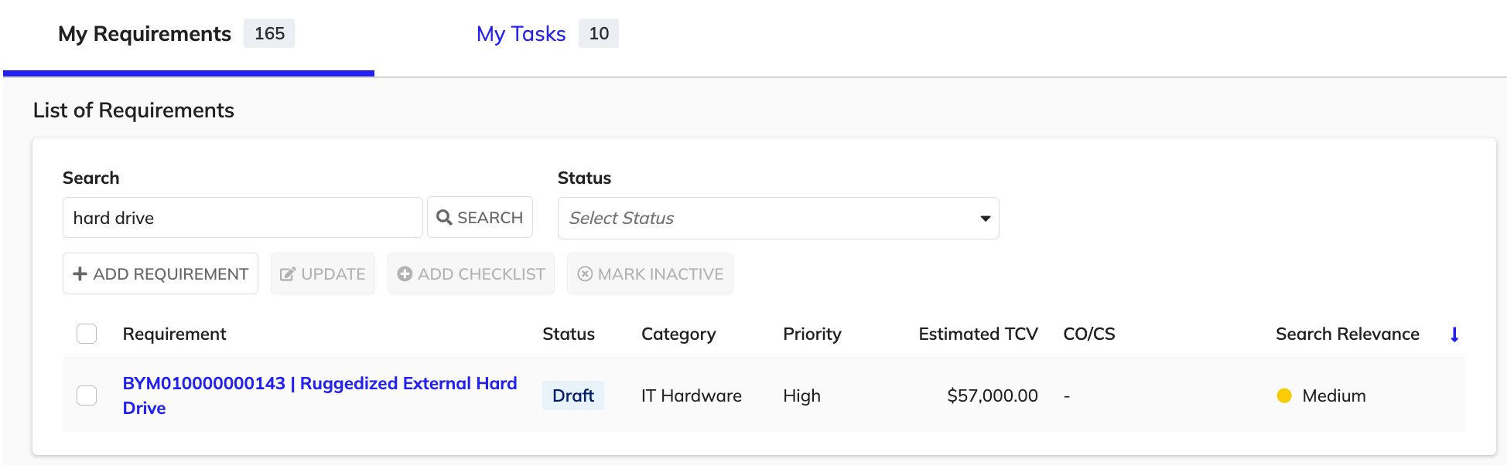Check the box for the Ruggedized External Hard Drive row
Image resolution: width=1507 pixels, height=465 pixels.
coord(87,395)
